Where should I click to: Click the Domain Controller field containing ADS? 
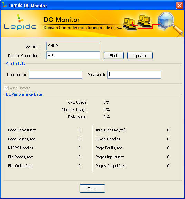pos(73,56)
